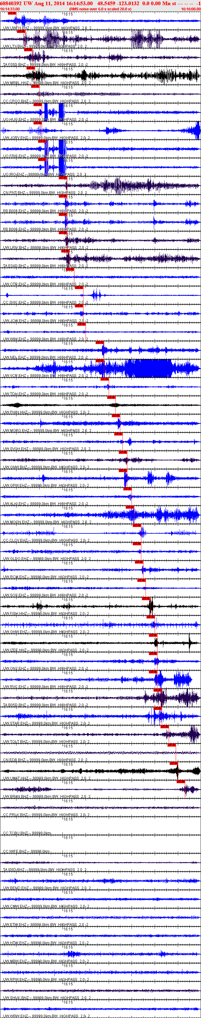
Task: Click the black UW MRBL HHZ waveform trace
Action: [x=100, y=75]
